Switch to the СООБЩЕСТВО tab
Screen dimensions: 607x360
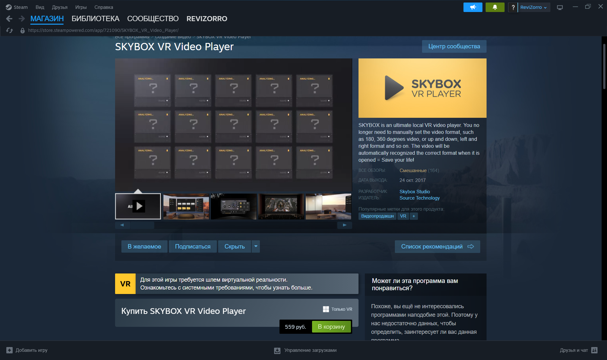pos(153,19)
